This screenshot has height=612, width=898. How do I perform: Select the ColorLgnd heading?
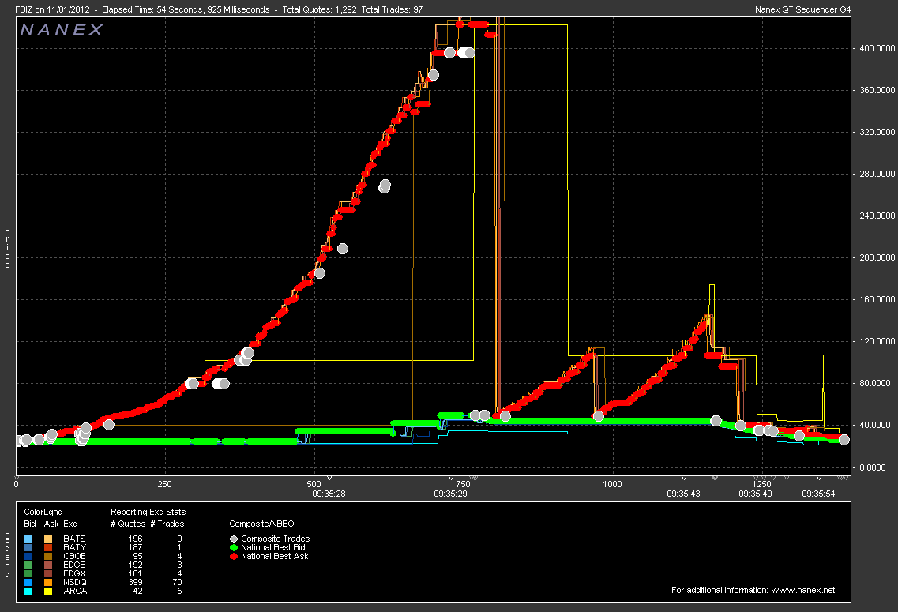pyautogui.click(x=43, y=512)
